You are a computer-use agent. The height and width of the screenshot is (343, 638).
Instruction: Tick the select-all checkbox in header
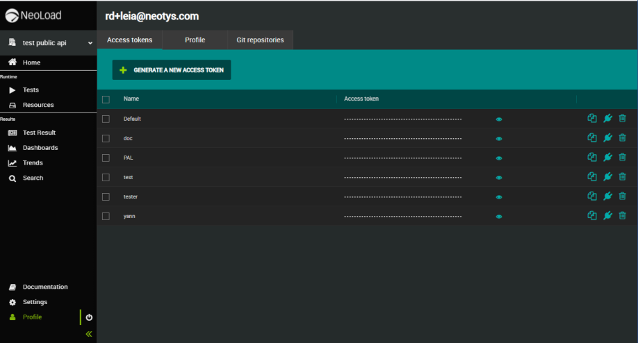point(106,99)
